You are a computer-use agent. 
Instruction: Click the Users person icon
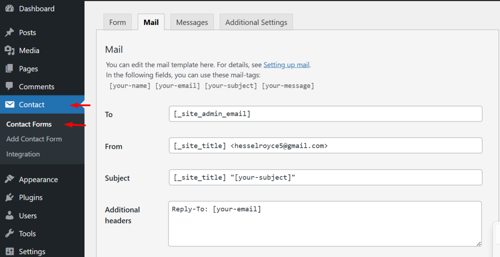point(10,215)
